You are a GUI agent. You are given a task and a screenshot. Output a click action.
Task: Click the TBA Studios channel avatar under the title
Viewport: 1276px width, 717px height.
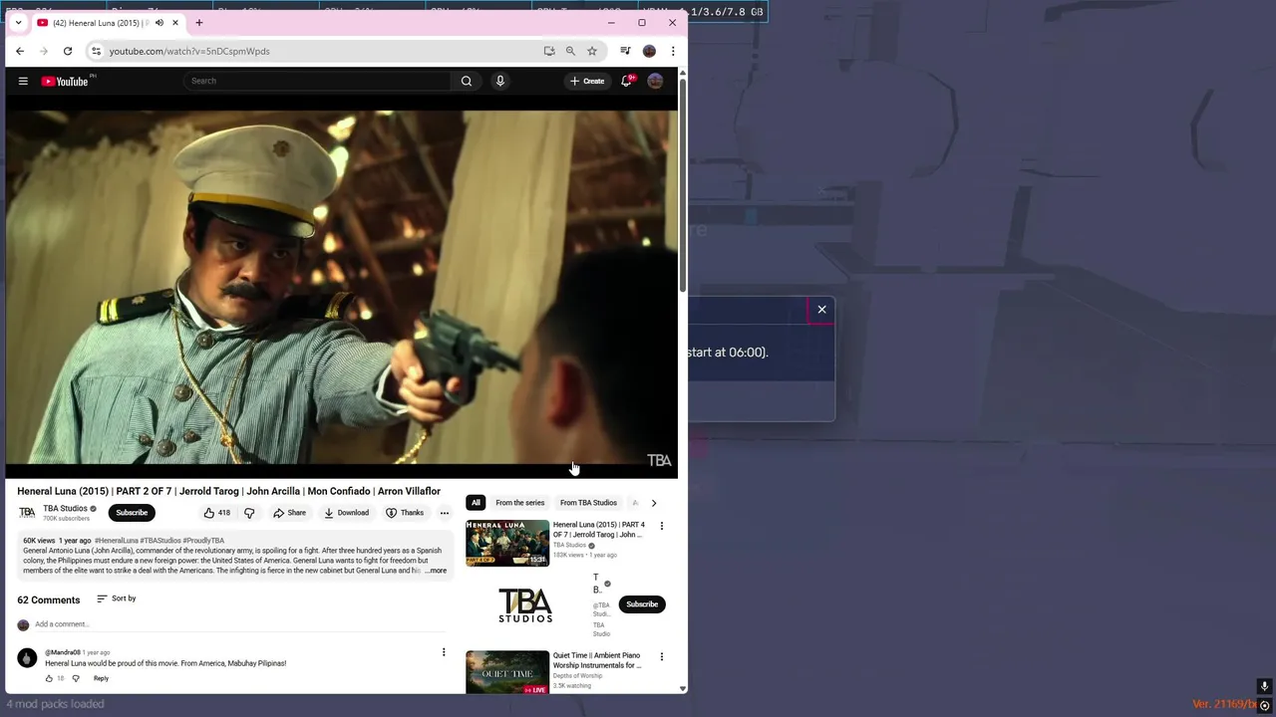(27, 513)
